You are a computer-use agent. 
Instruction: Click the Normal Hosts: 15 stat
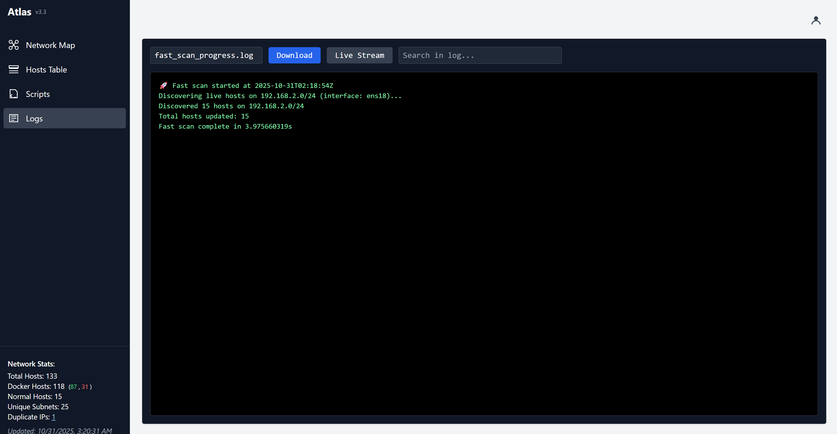[34, 397]
